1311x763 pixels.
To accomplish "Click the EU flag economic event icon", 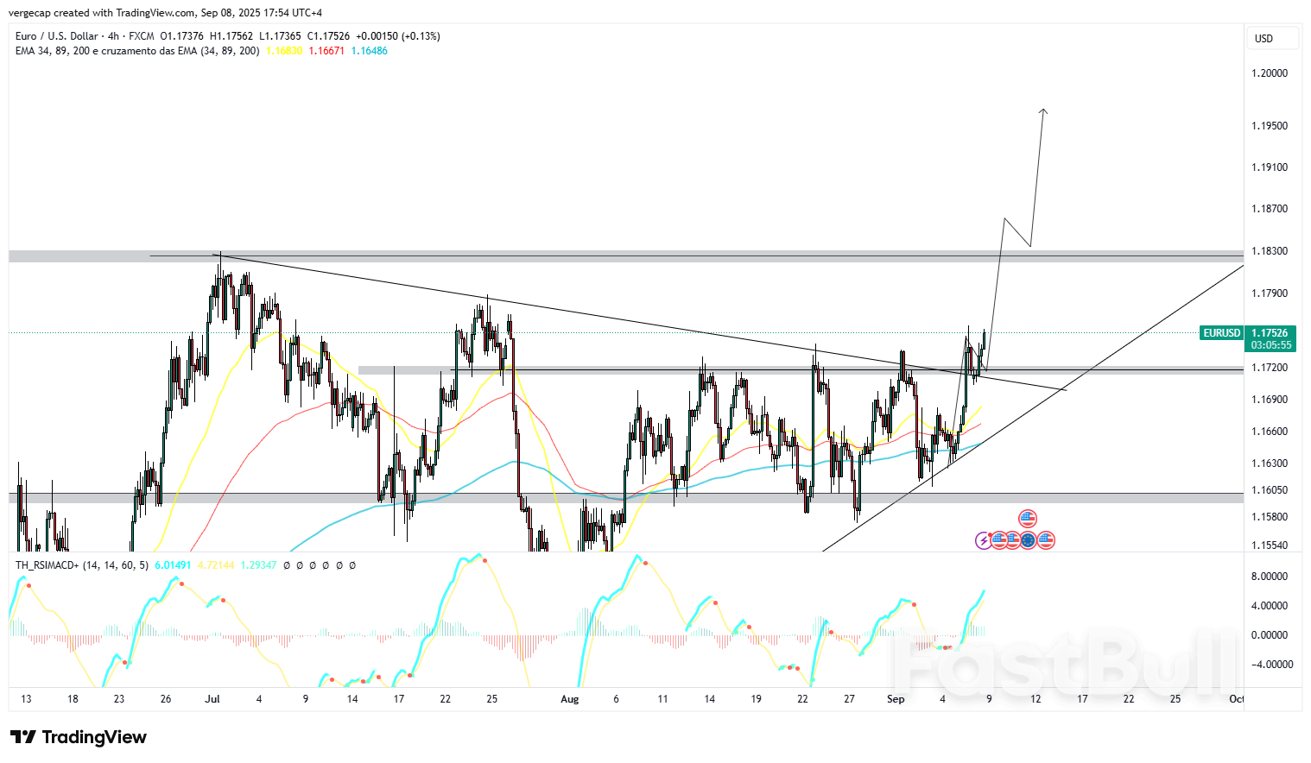I will tap(1027, 539).
